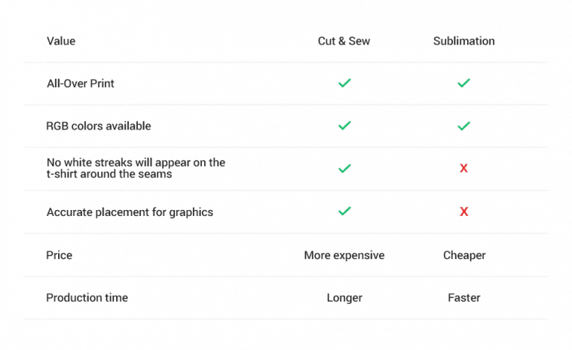Screen dimensions: 572x350
Task: Click the Cut & Sew accurate placement checkmark
Action: pos(344,211)
